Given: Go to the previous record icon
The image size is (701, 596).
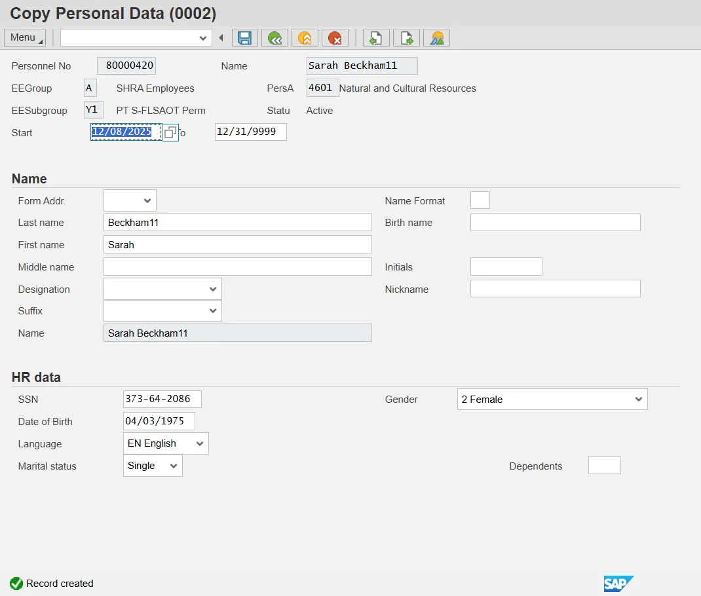Looking at the screenshot, I should point(376,38).
